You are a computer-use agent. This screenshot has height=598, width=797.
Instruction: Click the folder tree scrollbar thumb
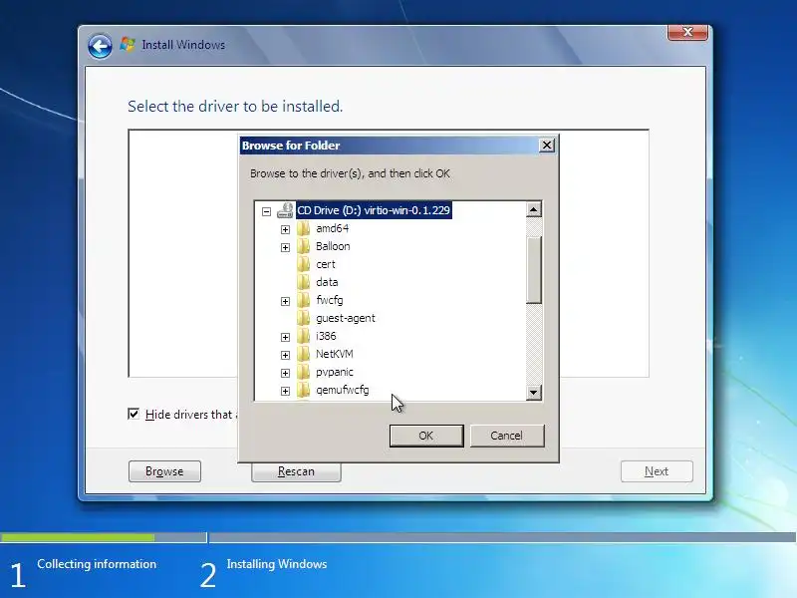click(533, 269)
